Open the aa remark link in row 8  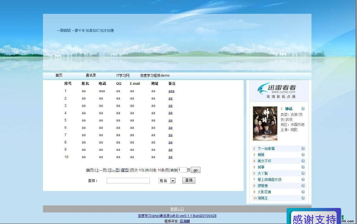point(170,142)
